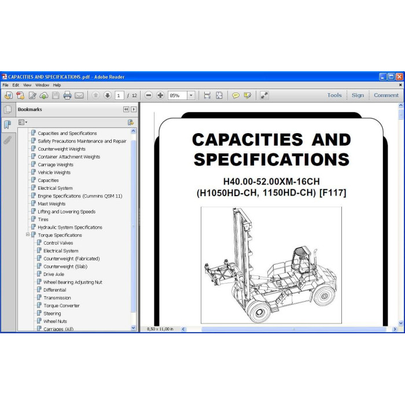Click the find current bookmark icon
Viewport: 405px width, 405px height.
[131, 123]
